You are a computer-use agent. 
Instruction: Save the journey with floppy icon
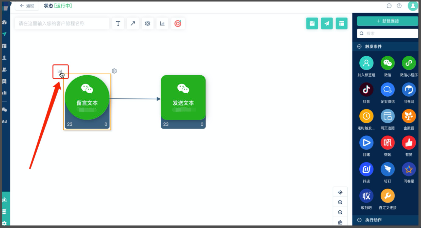pyautogui.click(x=312, y=23)
